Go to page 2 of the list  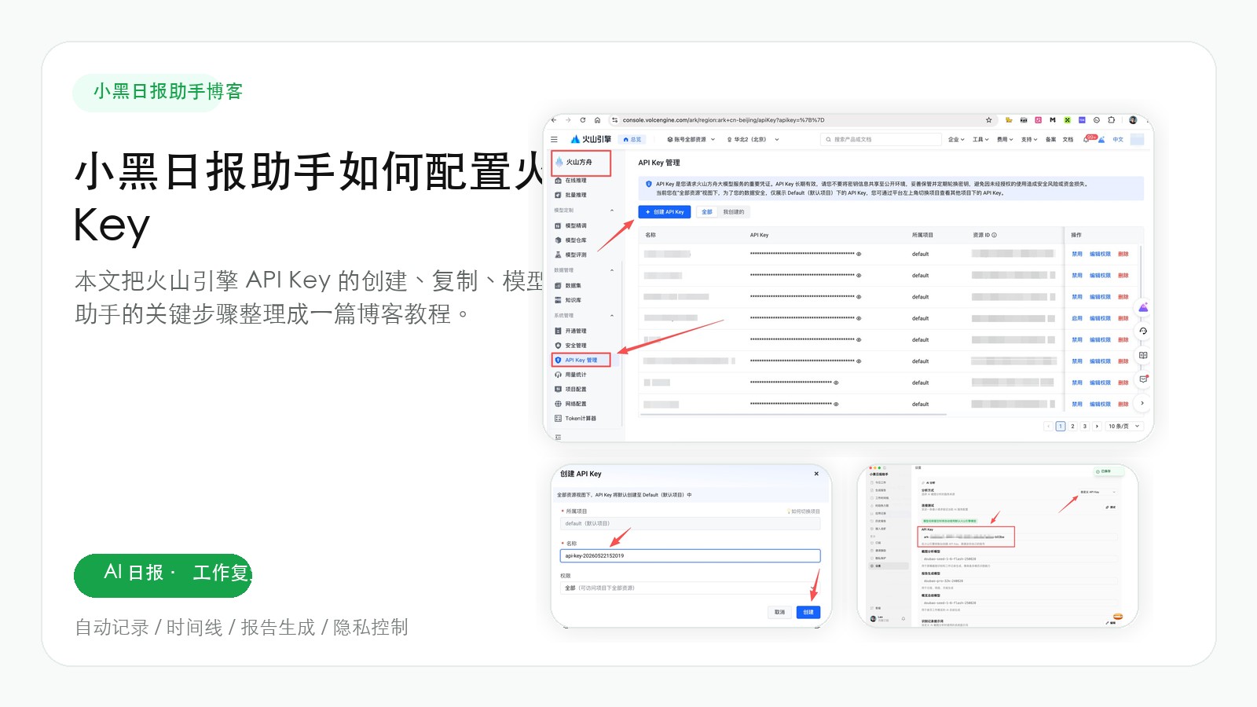coord(1072,427)
